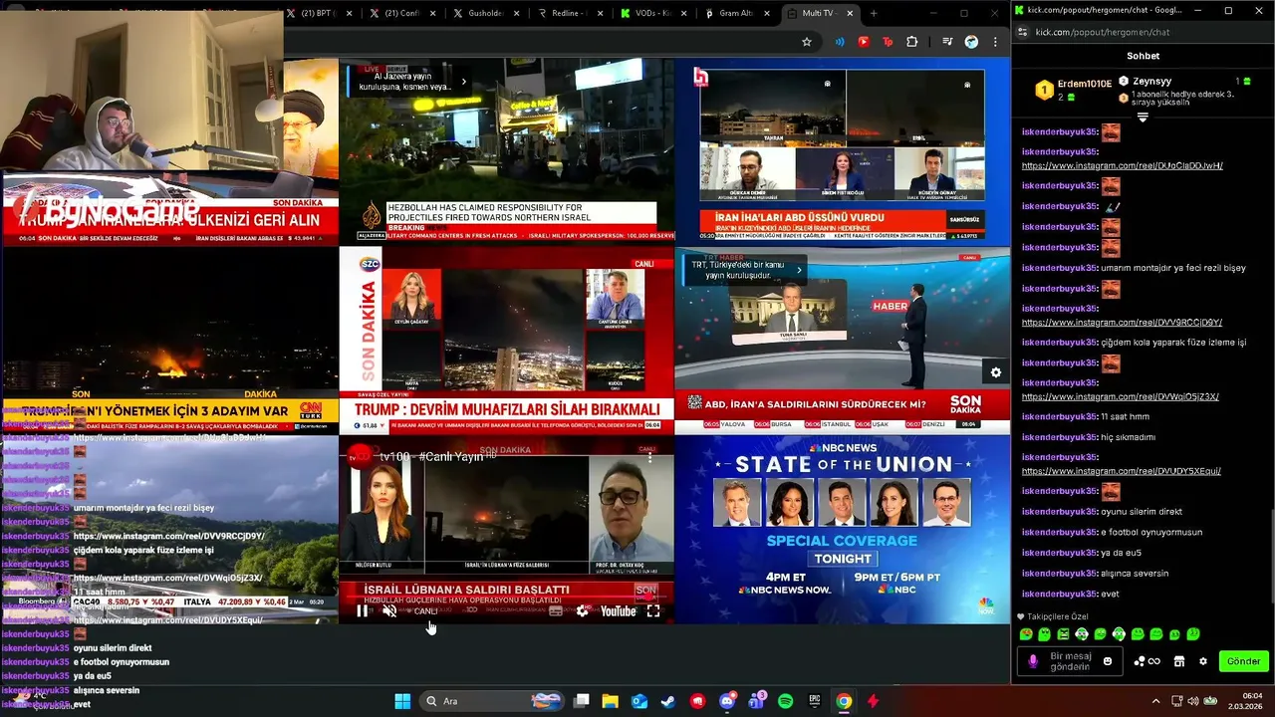Jump to live via the CANLI indicator
This screenshot has width=1275, height=717.
(422, 611)
